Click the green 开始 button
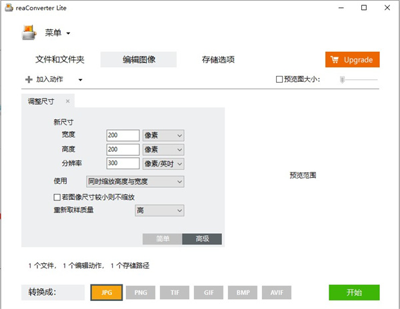This screenshot has width=400, height=309. point(354,292)
